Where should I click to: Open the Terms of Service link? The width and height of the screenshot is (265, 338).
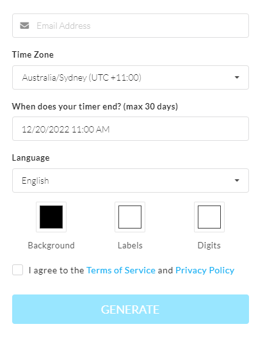(121, 270)
